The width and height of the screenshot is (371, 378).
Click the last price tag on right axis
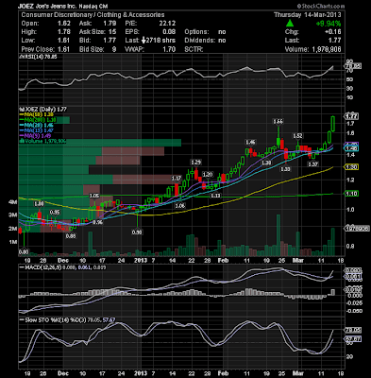351,116
